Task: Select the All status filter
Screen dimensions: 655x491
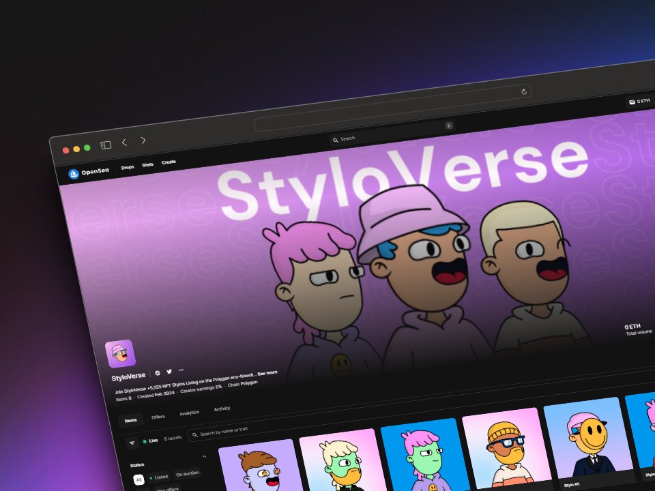Action: (x=139, y=479)
